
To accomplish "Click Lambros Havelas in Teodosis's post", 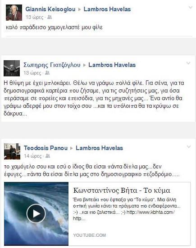I will (99, 148).
